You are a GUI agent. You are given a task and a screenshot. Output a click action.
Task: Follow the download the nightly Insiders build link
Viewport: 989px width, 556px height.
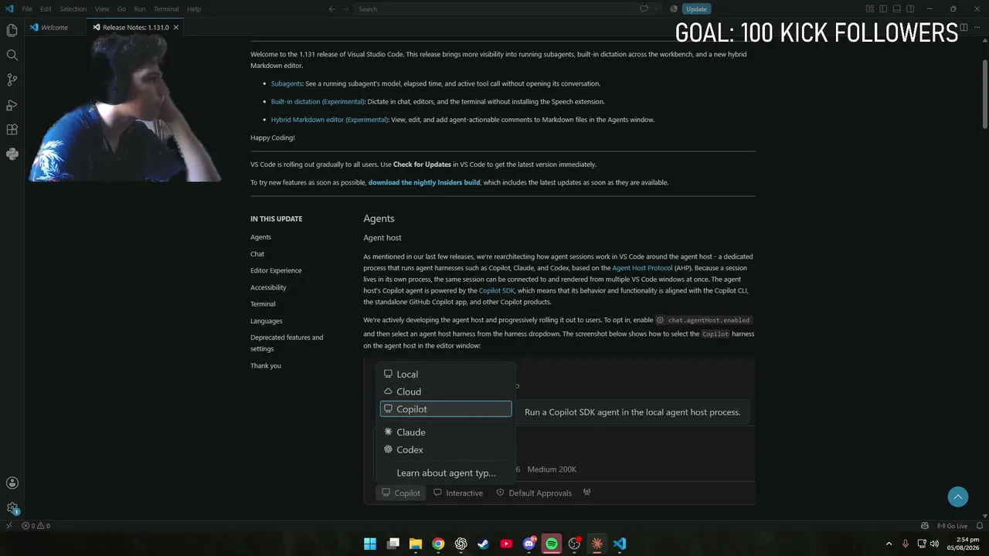point(424,182)
